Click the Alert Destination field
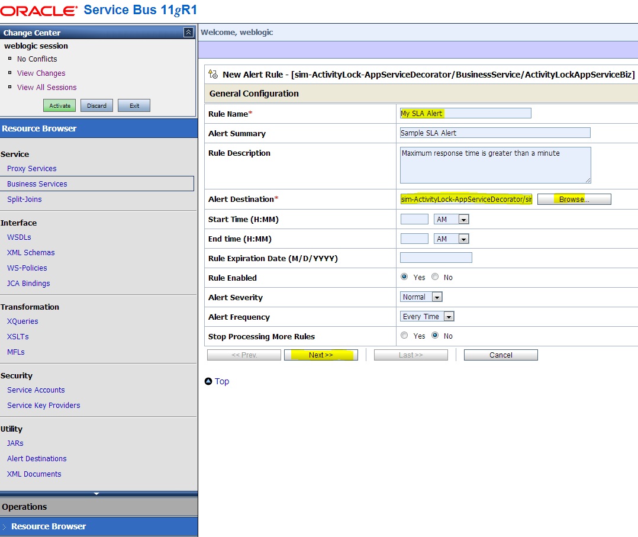This screenshot has height=537, width=638. pyautogui.click(x=466, y=199)
